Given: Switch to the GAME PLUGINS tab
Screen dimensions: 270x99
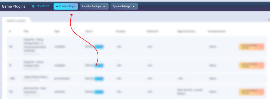Looking at the screenshot, I should (x=16, y=21).
